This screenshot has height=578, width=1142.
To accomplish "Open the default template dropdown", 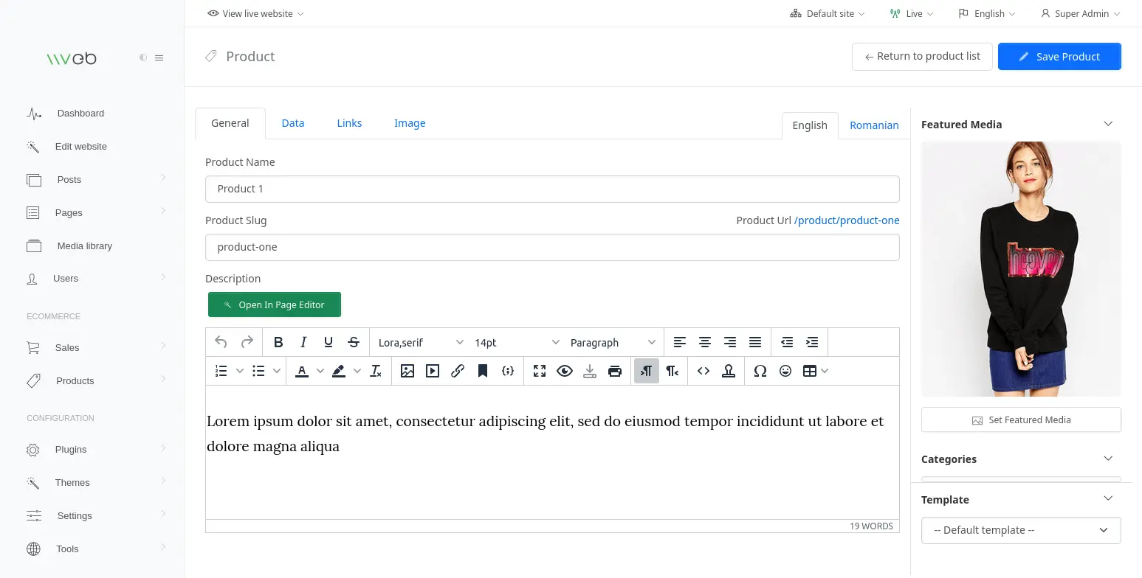I will click(1021, 530).
